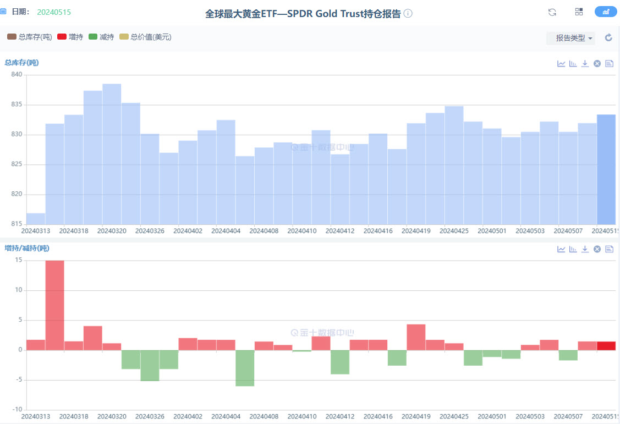Switch 增持/减持 chart to line view
Screen dimensions: 620x424
pyautogui.click(x=561, y=249)
